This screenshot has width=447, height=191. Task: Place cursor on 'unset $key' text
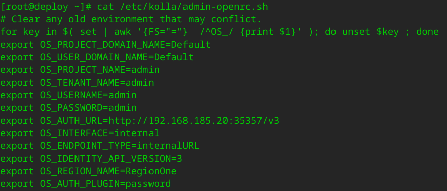(370, 32)
